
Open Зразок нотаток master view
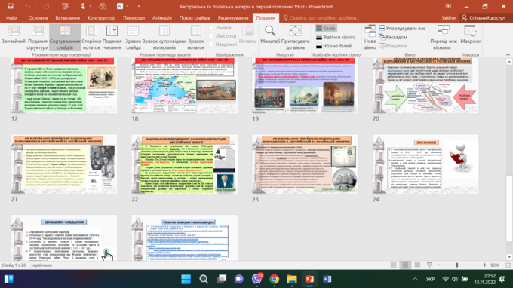tap(196, 38)
